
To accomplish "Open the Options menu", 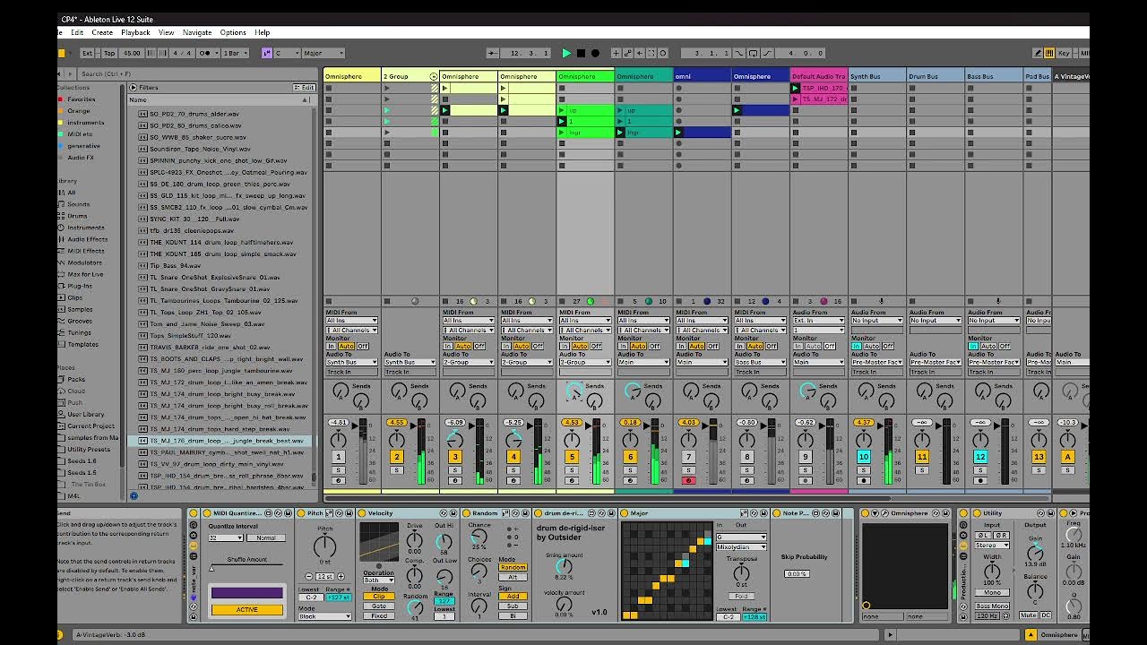I will pyautogui.click(x=233, y=32).
